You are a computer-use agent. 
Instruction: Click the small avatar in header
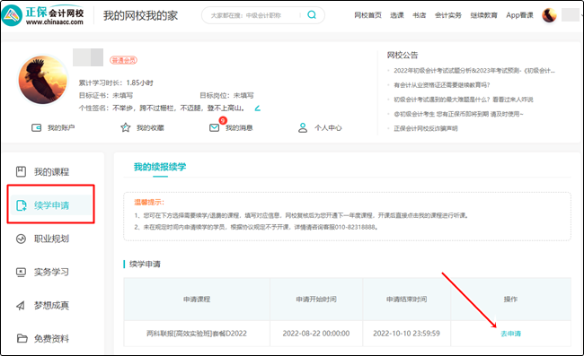[549, 15]
